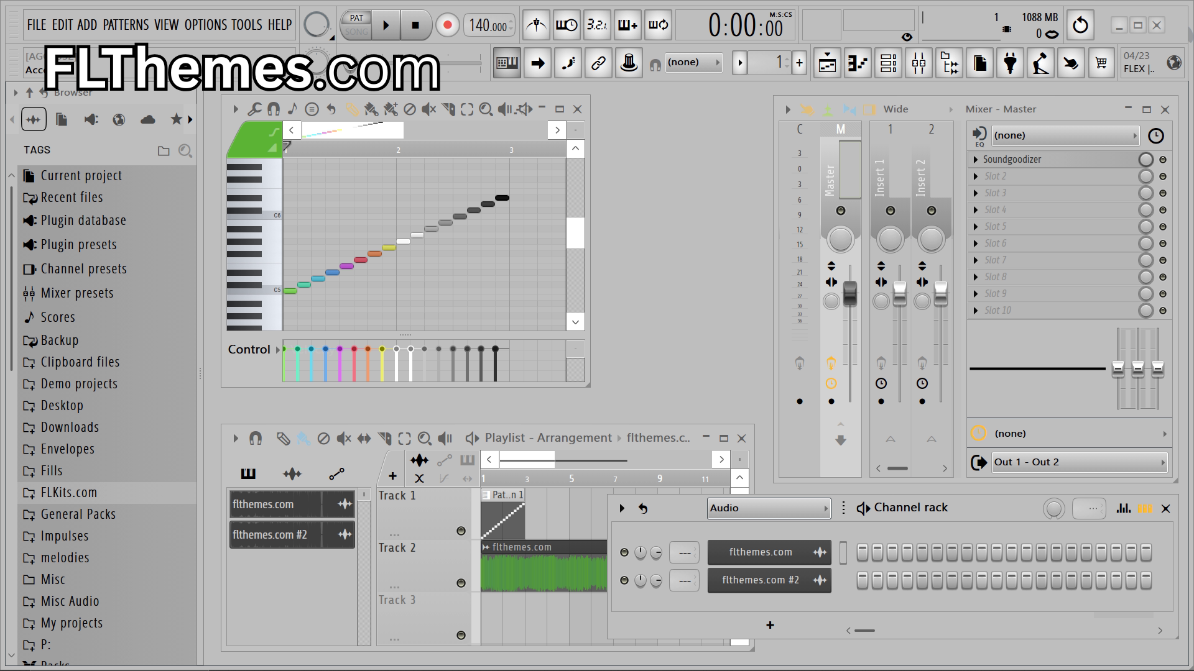This screenshot has width=1194, height=671.
Task: Open the Piano roll view from the toolbar
Action: point(858,63)
